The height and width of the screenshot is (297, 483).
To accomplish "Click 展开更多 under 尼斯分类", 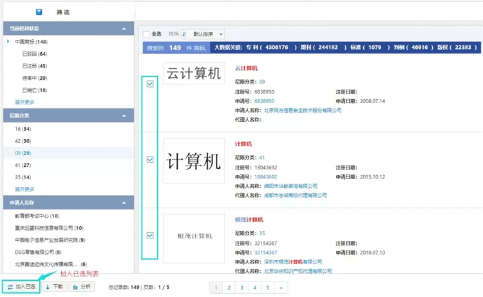I will [x=24, y=189].
